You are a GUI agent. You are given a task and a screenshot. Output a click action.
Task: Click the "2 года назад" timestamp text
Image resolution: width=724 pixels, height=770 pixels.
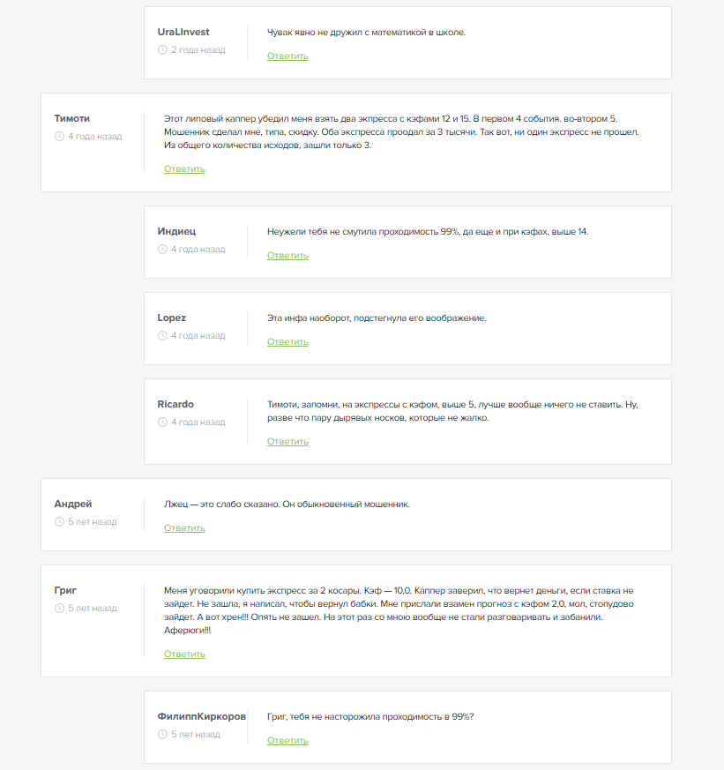pyautogui.click(x=198, y=50)
